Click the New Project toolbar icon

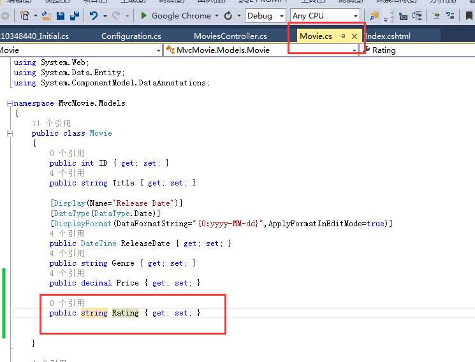(24, 15)
